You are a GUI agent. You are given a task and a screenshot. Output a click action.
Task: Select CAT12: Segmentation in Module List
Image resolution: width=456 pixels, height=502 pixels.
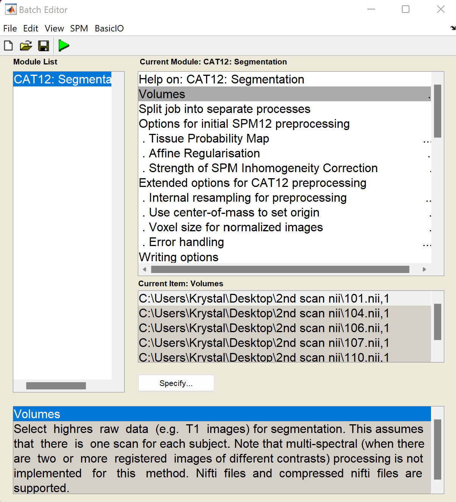click(62, 79)
